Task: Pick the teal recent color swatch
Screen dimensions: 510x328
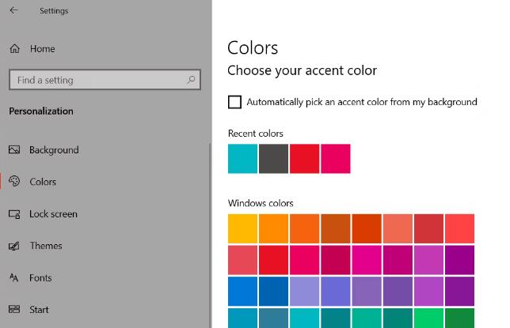Action: (242, 159)
